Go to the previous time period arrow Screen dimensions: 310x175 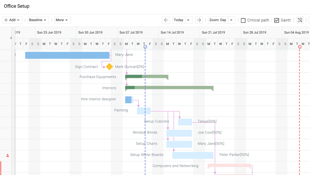click(x=166, y=20)
